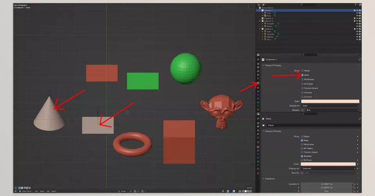The image size is (375, 196).
Task: Disable Shadow checkbox in lower Plane panel
Action: [x=302, y=156]
